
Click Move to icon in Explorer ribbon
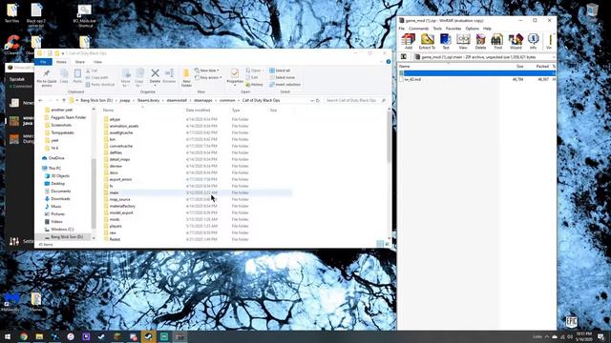126,77
